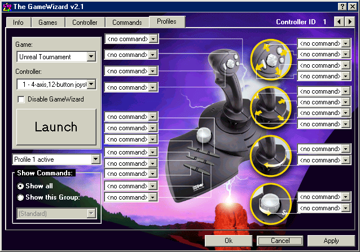Image resolution: width=360 pixels, height=252 pixels.
Task: Click the big Launch button
Action: [56, 127]
